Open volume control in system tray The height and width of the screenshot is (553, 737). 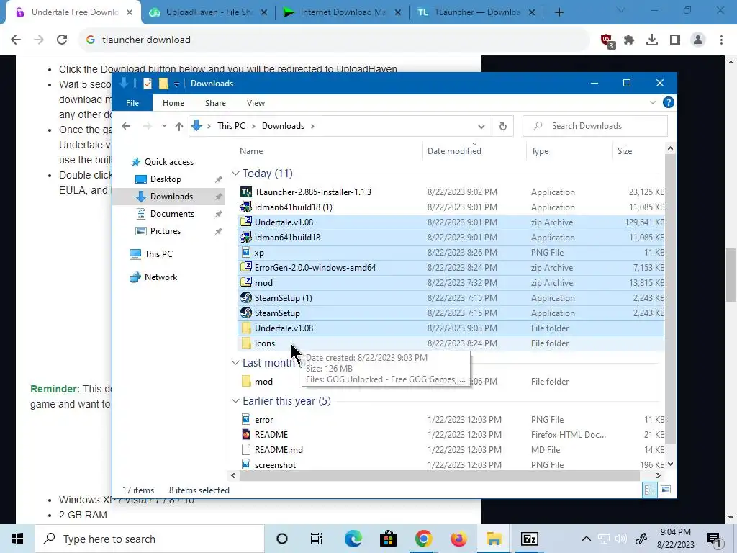(x=621, y=539)
